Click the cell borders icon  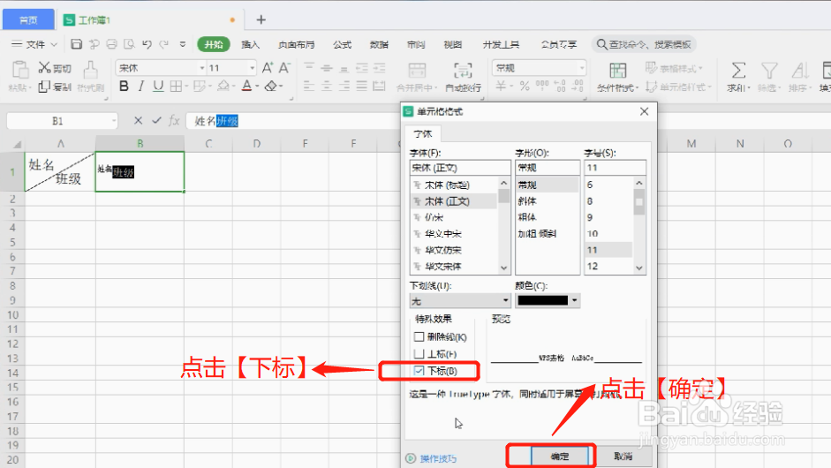tap(176, 86)
